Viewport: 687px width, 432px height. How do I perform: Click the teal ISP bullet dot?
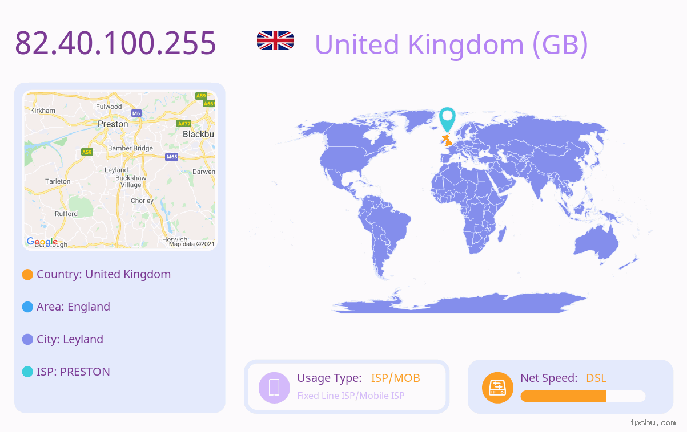(x=27, y=372)
